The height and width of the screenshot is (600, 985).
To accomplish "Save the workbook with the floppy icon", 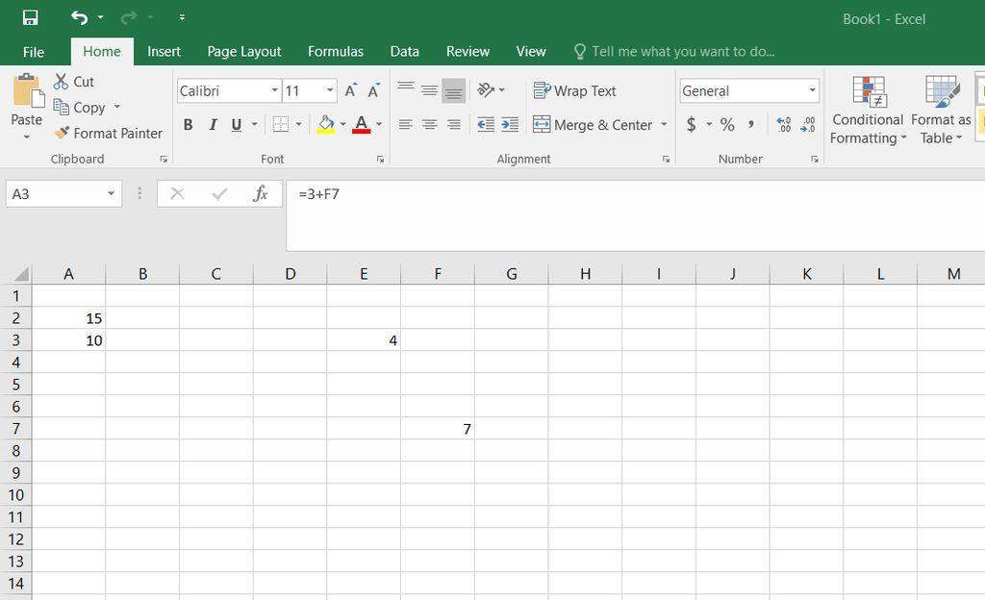I will 30,17.
